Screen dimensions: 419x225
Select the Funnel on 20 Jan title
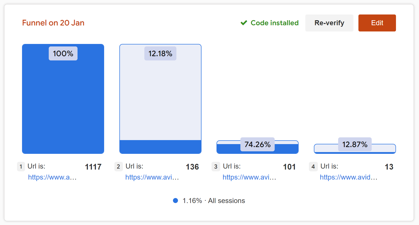[53, 23]
